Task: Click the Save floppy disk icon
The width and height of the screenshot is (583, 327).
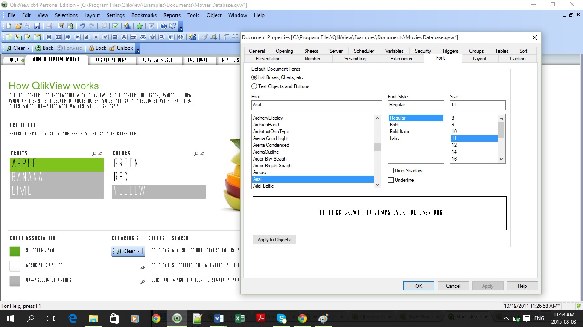Action: [37, 26]
